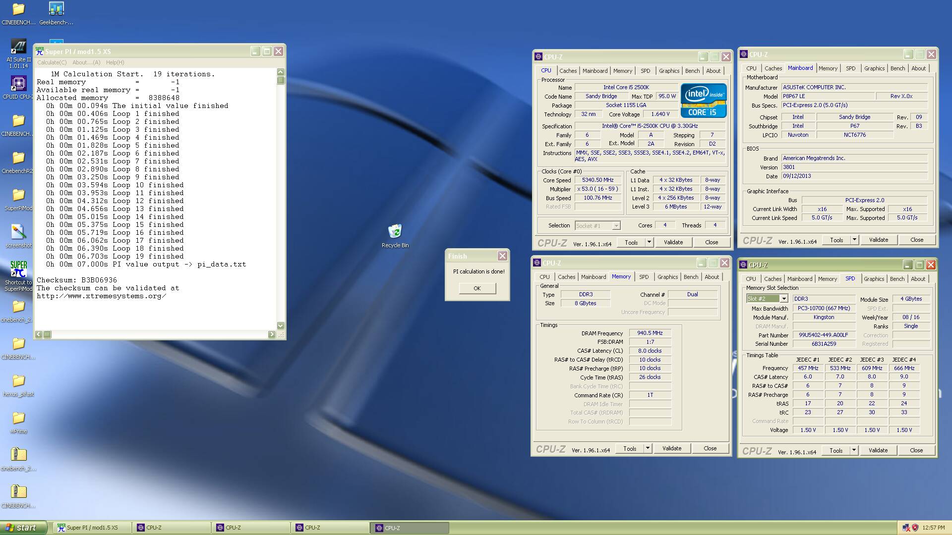The image size is (952, 535).
Task: Click Model field P8P67 LE
Action: coord(827,97)
